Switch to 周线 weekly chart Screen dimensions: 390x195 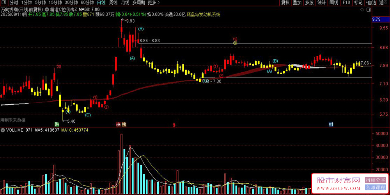[x=113, y=3]
